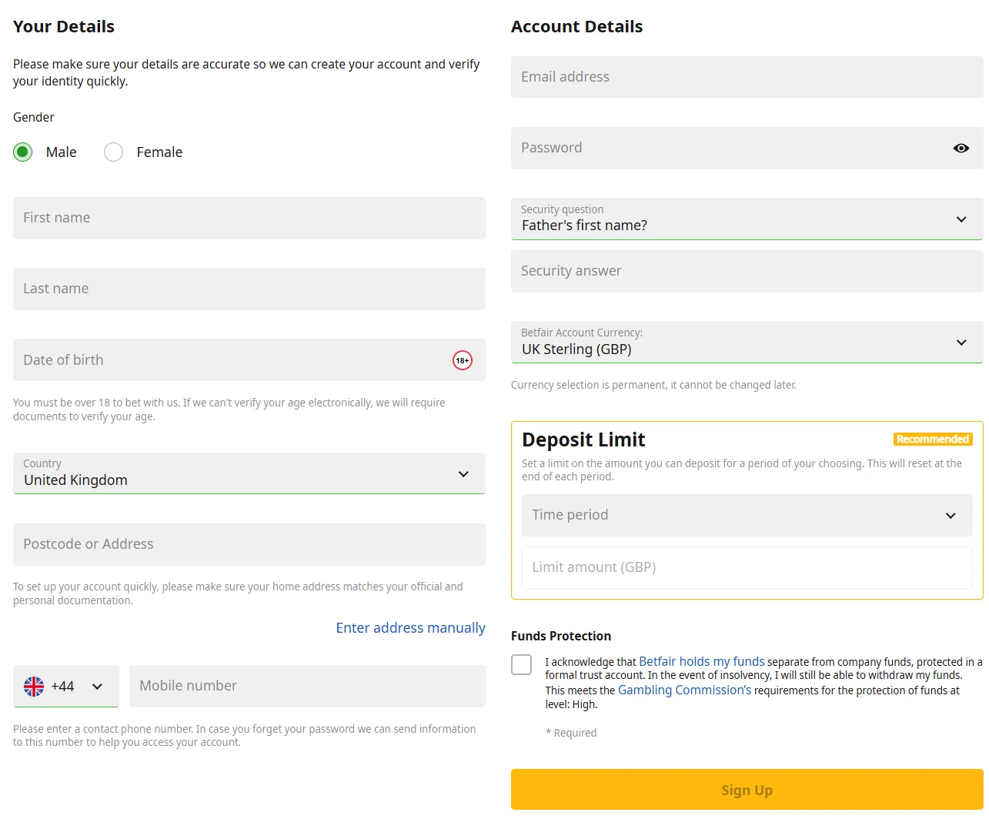Open the Betfair Account Currency dropdown
Screen dimensions: 989x819
[747, 342]
